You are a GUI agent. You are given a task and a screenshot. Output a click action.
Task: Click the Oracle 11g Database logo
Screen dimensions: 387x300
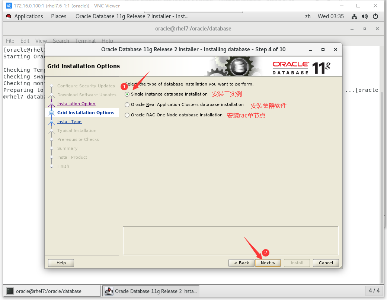click(301, 68)
